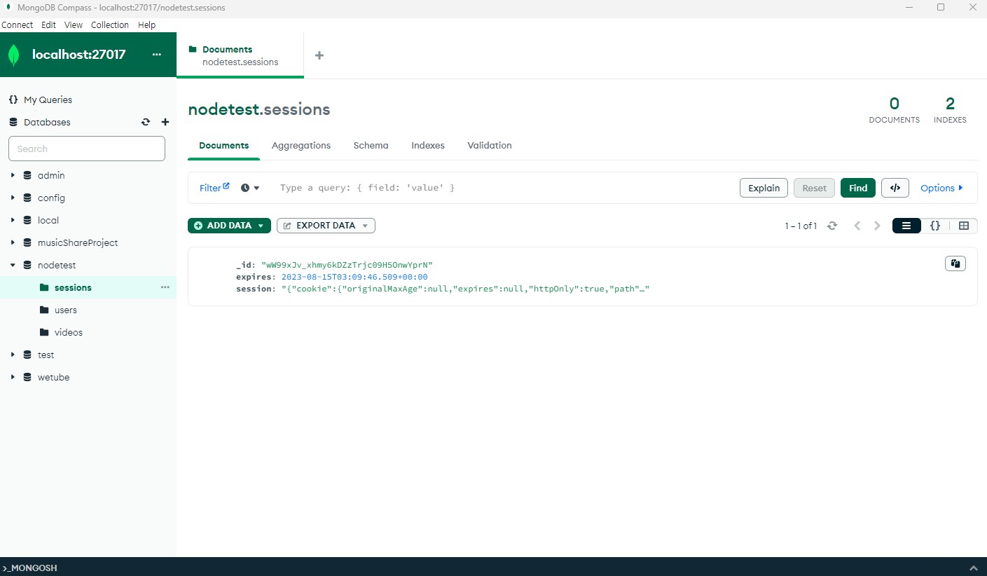Open the Help menu
987x576 pixels.
[146, 25]
